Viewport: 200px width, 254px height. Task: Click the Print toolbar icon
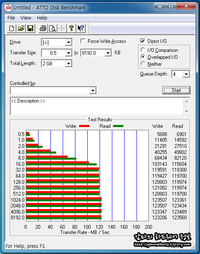click(x=43, y=29)
